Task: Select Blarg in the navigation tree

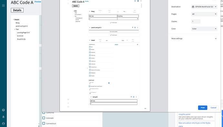Action: click(x=17, y=23)
